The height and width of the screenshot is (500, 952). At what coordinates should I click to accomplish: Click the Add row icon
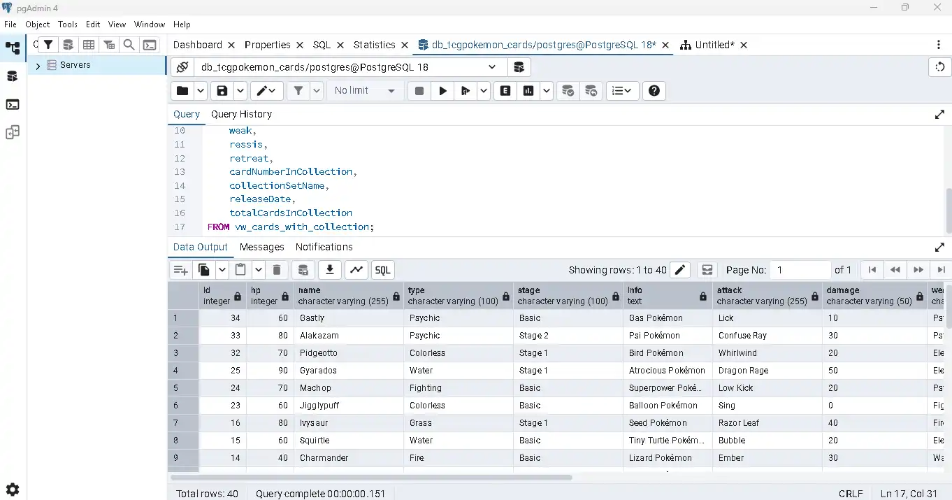(x=181, y=270)
